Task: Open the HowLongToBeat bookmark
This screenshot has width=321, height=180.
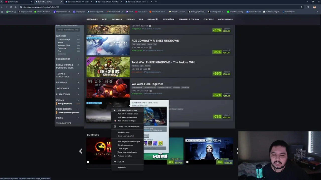Action: [216, 12]
